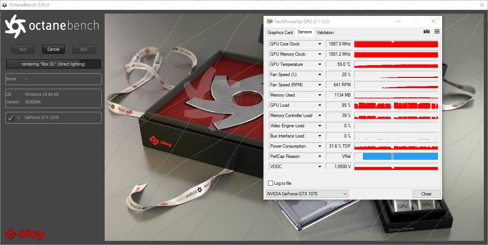Open the Fan Speed (RPM) sensor dropdown
The width and height of the screenshot is (488, 245).
tap(320, 85)
